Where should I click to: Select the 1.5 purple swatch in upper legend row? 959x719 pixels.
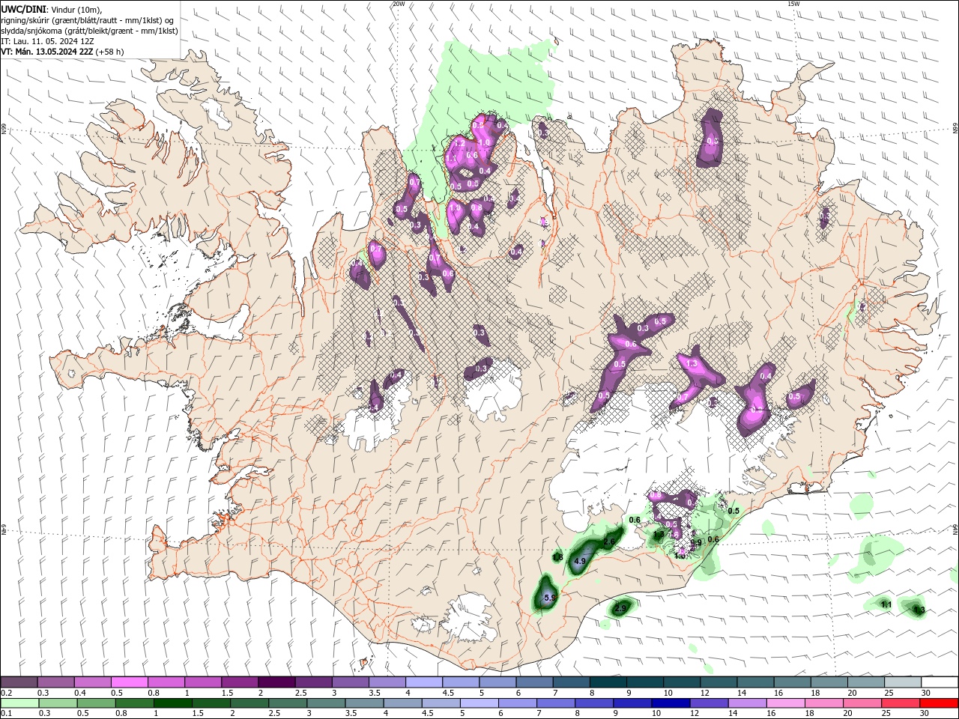240,682
